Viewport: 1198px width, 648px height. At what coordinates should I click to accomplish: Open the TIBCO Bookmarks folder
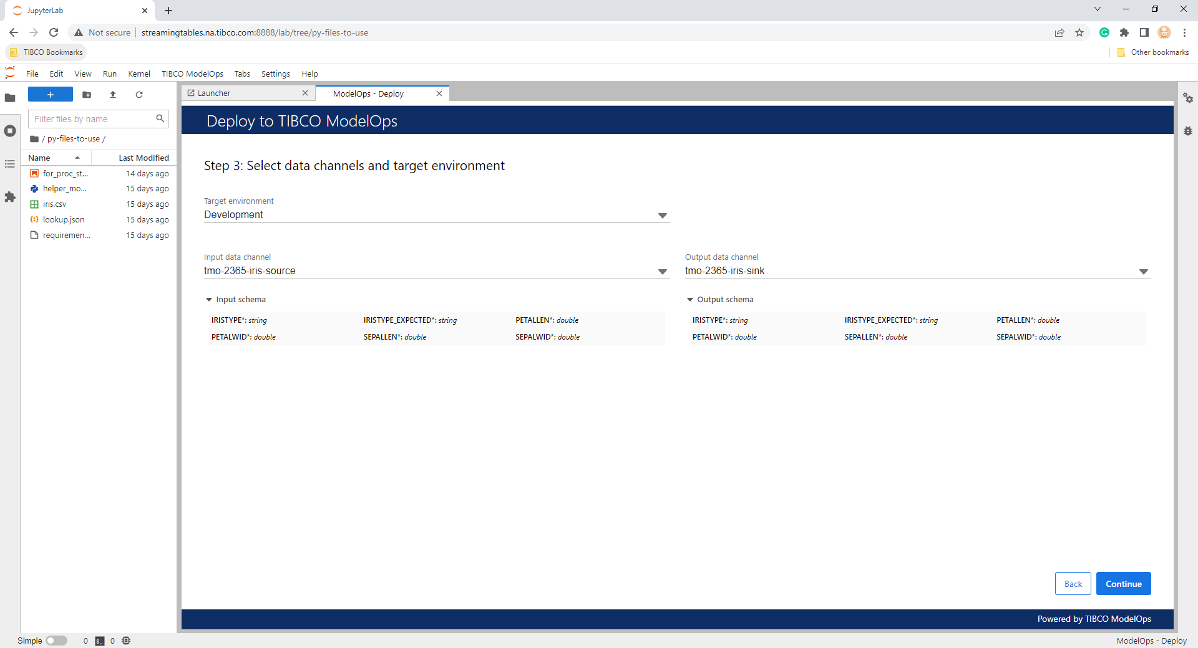(x=46, y=52)
